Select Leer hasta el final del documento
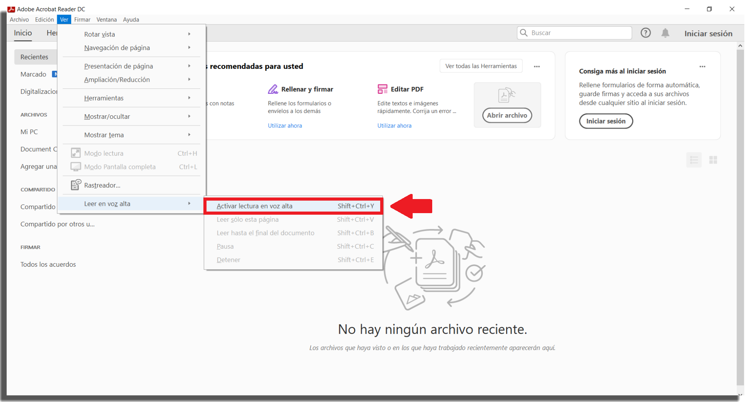The image size is (751, 402). [293, 233]
